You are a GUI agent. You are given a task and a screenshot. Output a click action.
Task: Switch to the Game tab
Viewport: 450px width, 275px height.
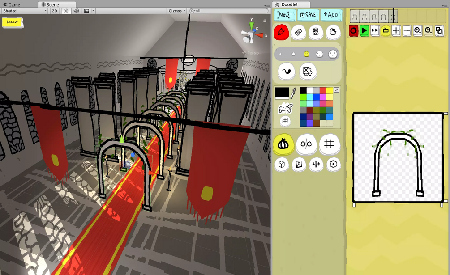click(x=12, y=4)
